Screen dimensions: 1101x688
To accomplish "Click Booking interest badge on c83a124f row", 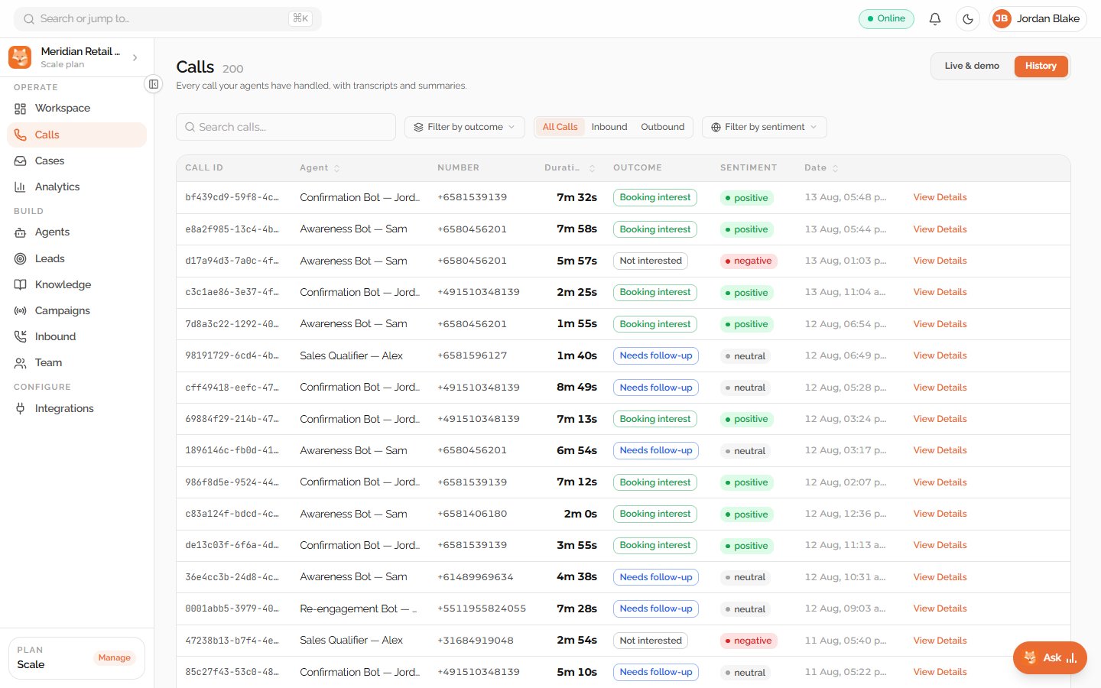I will 655,514.
